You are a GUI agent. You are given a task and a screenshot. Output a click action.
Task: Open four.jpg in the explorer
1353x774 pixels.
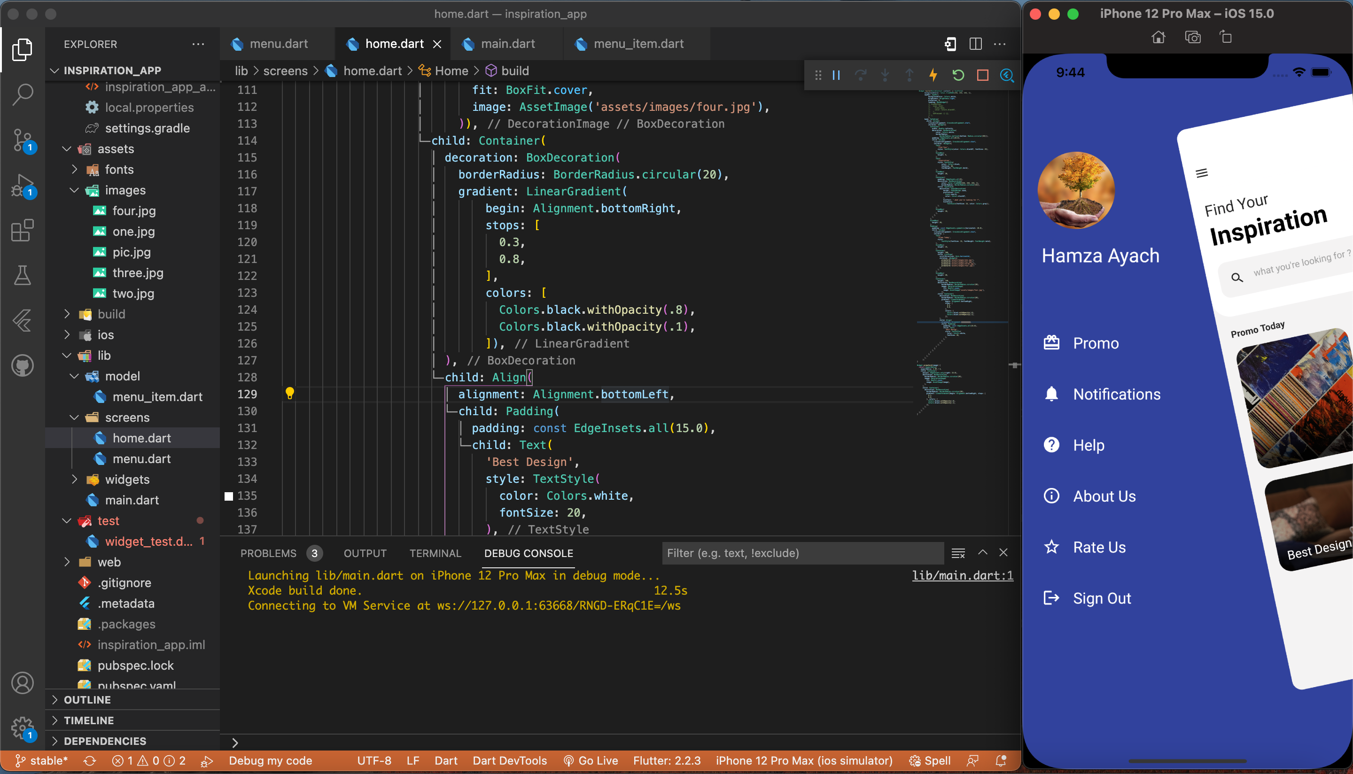(134, 211)
